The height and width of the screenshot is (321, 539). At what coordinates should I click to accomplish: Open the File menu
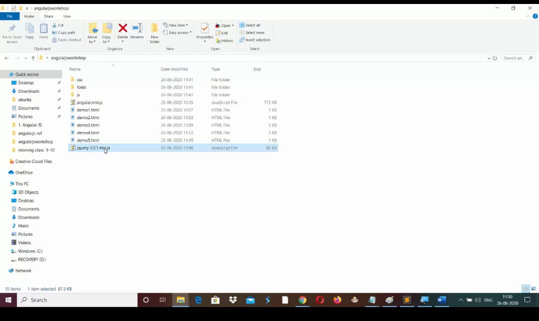pyautogui.click(x=9, y=16)
